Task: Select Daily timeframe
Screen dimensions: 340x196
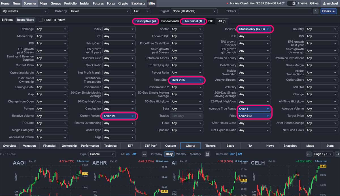Action: tap(169, 154)
